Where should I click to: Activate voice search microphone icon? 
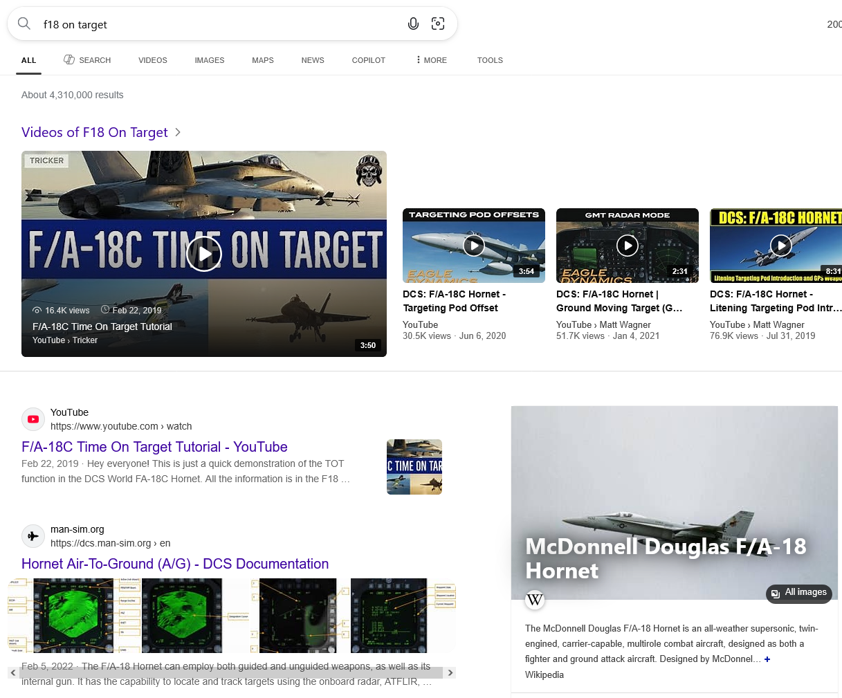point(413,24)
